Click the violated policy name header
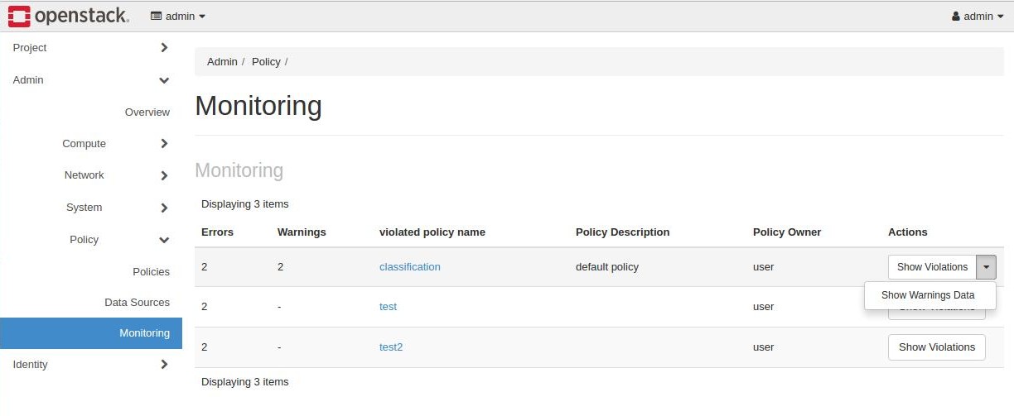1014x416 pixels. [x=432, y=232]
